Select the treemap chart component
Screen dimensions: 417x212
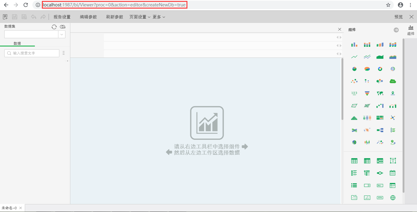click(x=380, y=118)
